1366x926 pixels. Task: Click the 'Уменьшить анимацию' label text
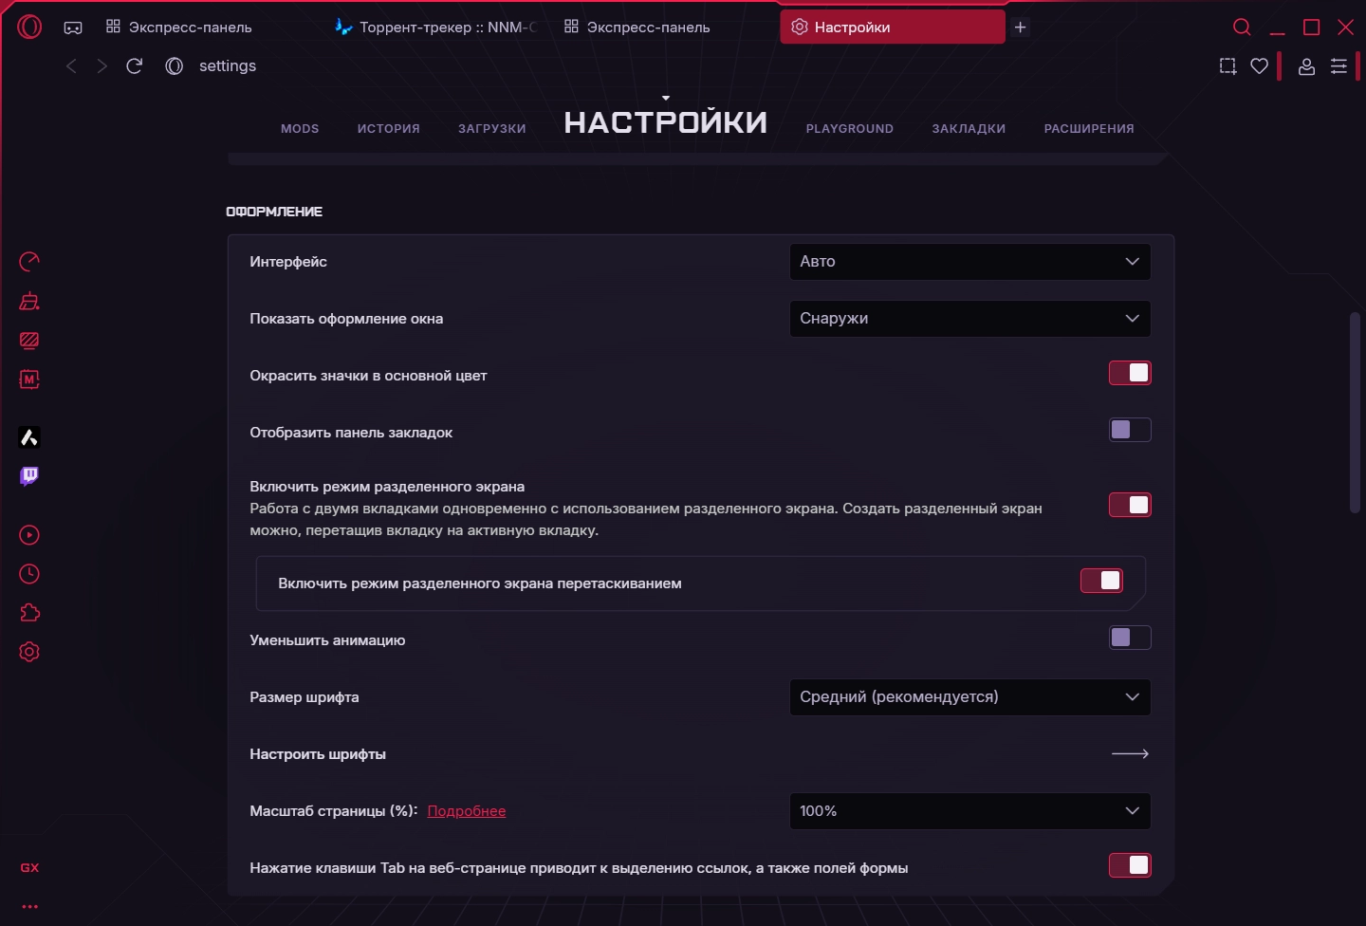click(x=327, y=640)
